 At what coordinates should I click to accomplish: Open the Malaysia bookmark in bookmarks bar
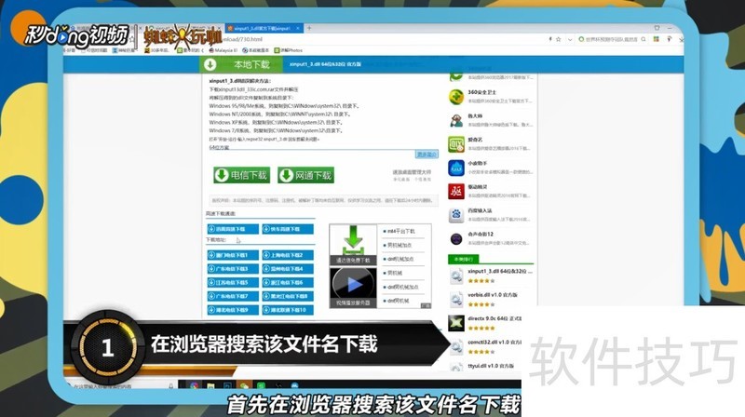click(x=223, y=50)
